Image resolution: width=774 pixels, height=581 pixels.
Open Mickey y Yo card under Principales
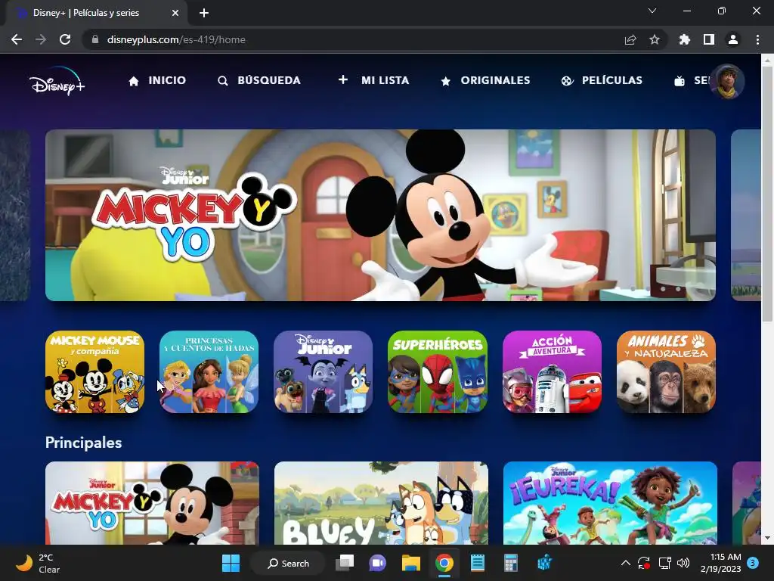pyautogui.click(x=152, y=503)
